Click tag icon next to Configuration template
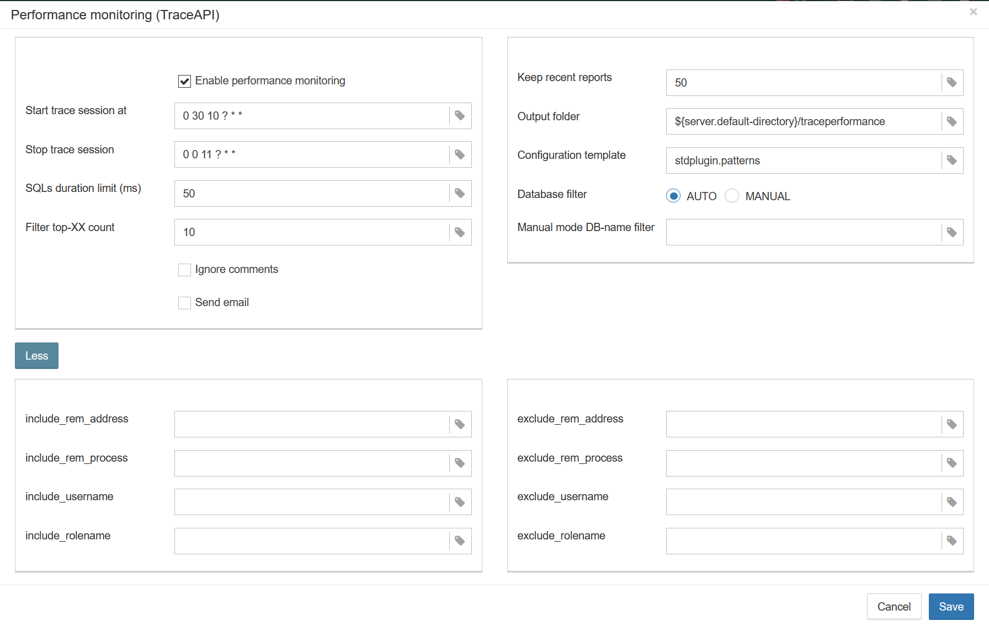 point(952,160)
